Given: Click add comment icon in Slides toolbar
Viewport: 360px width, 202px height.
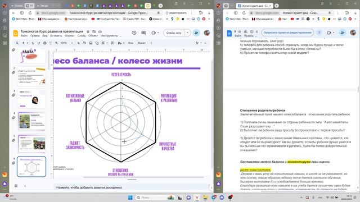Looking at the screenshot, I should pyautogui.click(x=112, y=43).
